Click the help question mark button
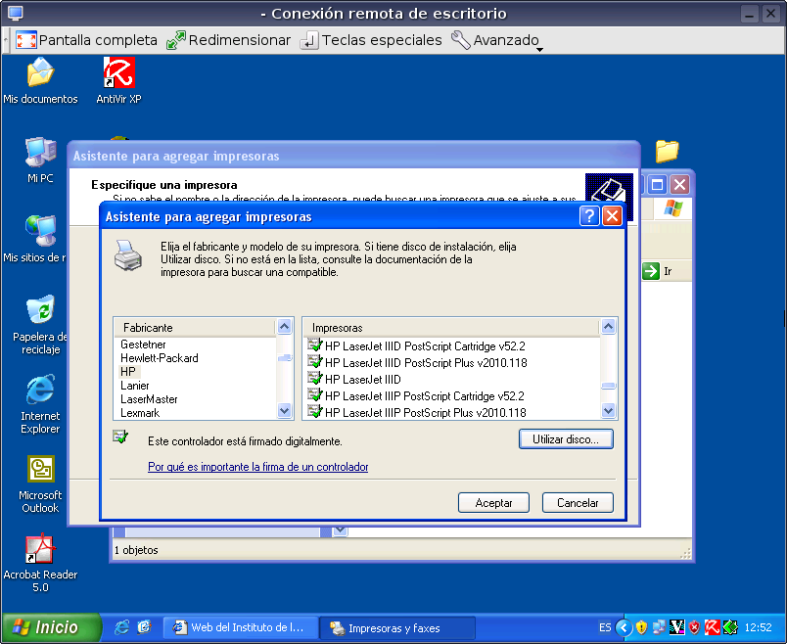The image size is (787, 644). coord(589,216)
